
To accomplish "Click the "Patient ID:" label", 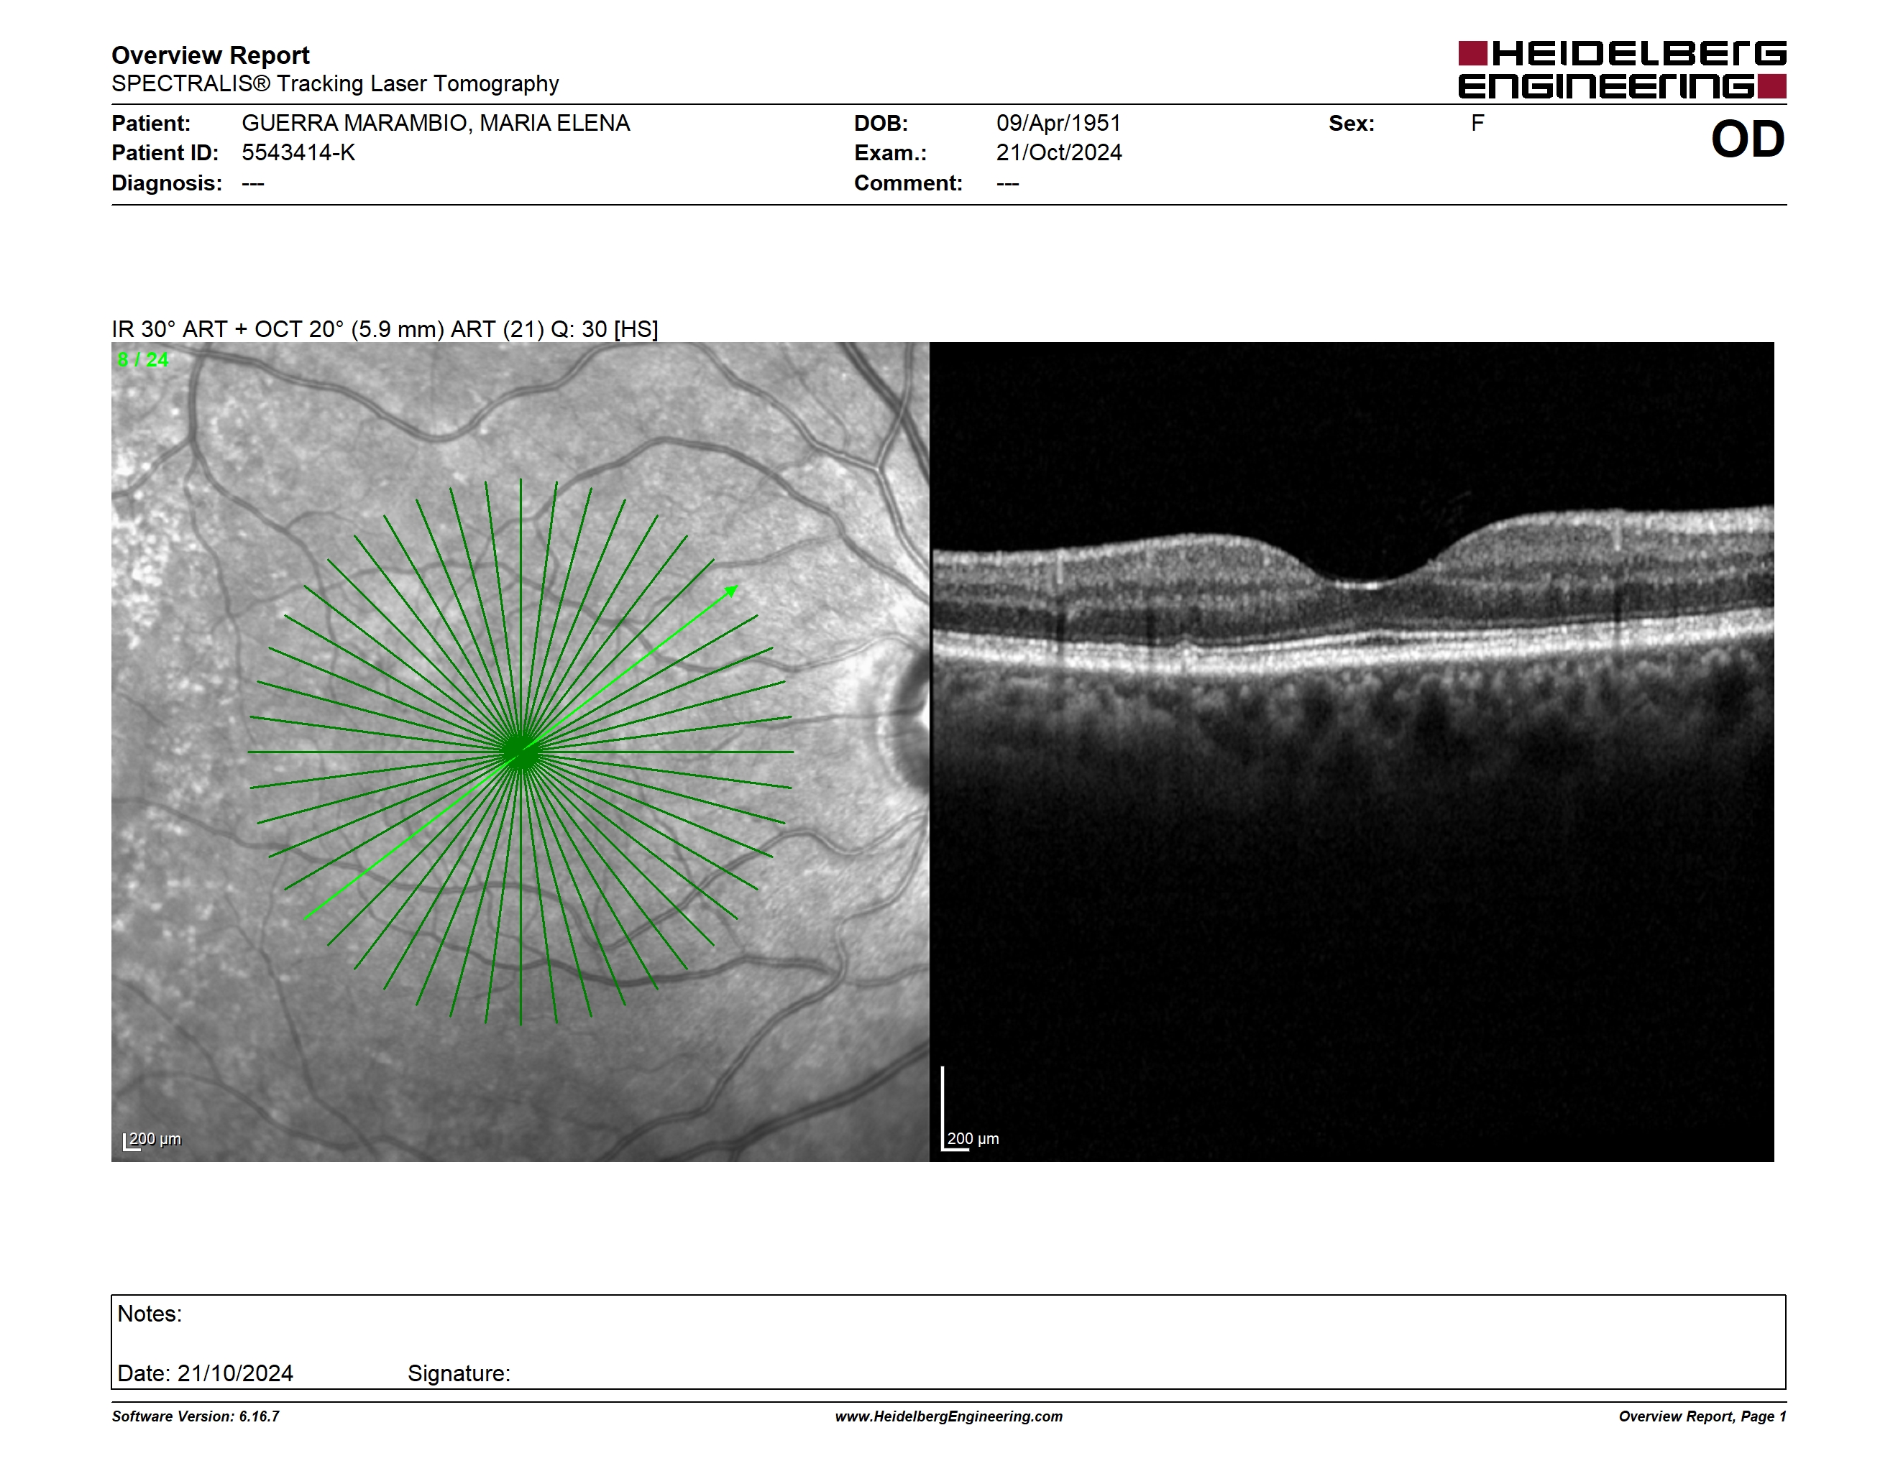I will point(165,153).
